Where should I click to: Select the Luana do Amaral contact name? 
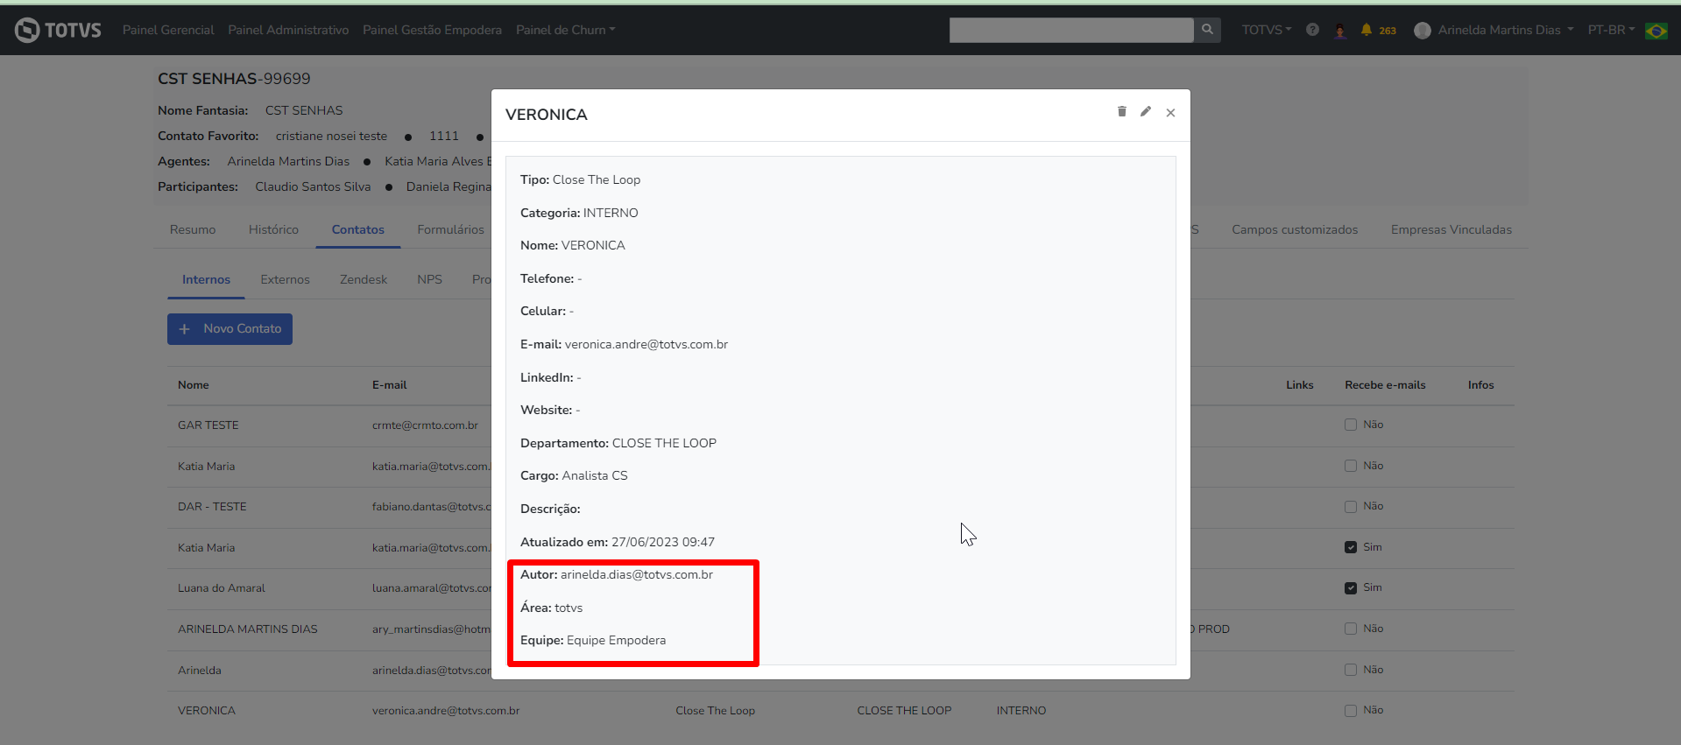point(222,588)
